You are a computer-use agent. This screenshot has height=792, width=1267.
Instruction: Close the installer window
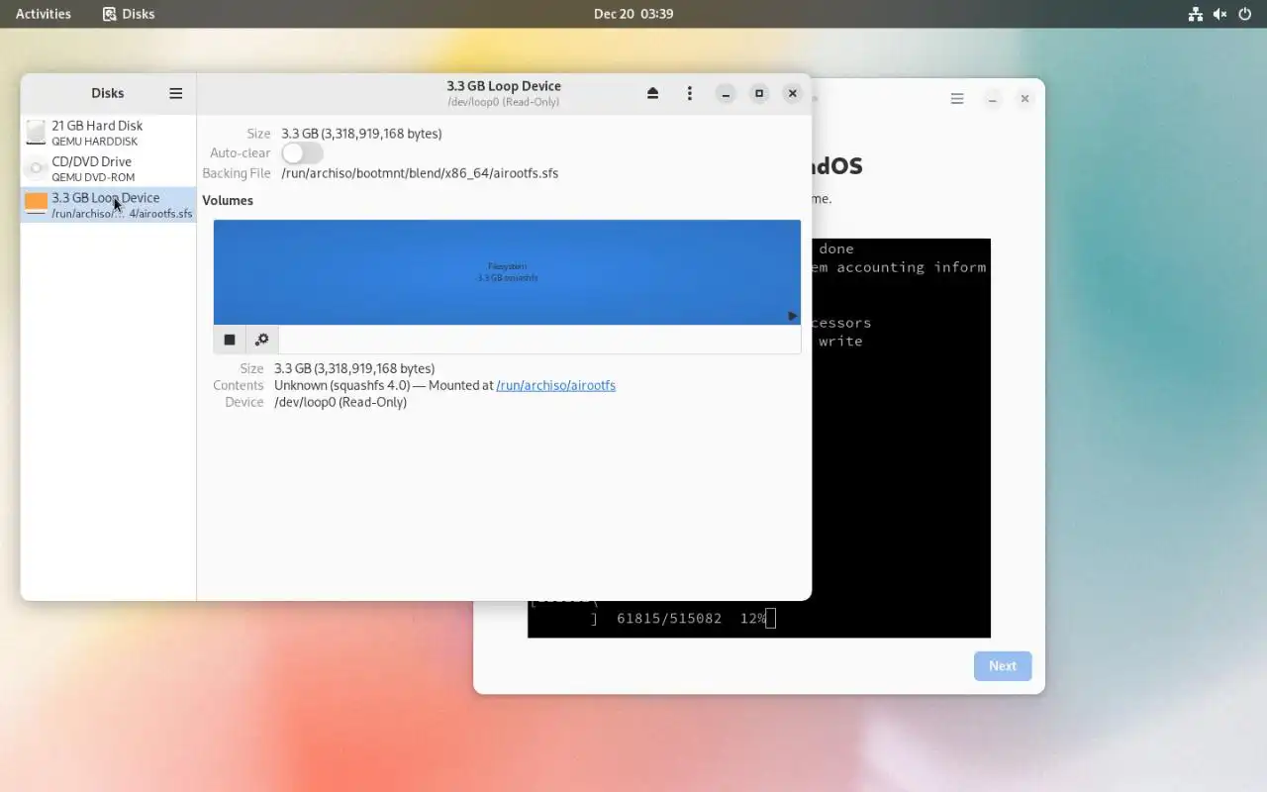pyautogui.click(x=1024, y=99)
